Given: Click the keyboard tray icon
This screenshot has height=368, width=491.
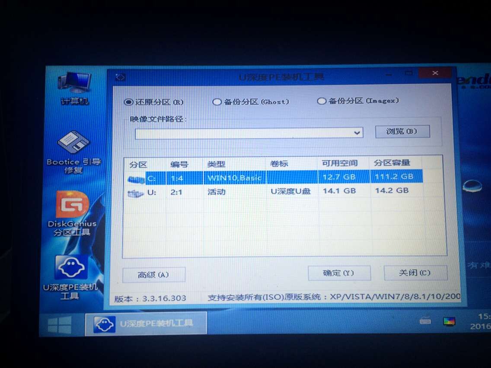Looking at the screenshot, I should [x=425, y=321].
